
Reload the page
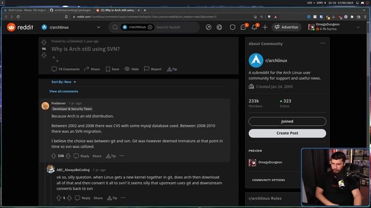pos(18,17)
